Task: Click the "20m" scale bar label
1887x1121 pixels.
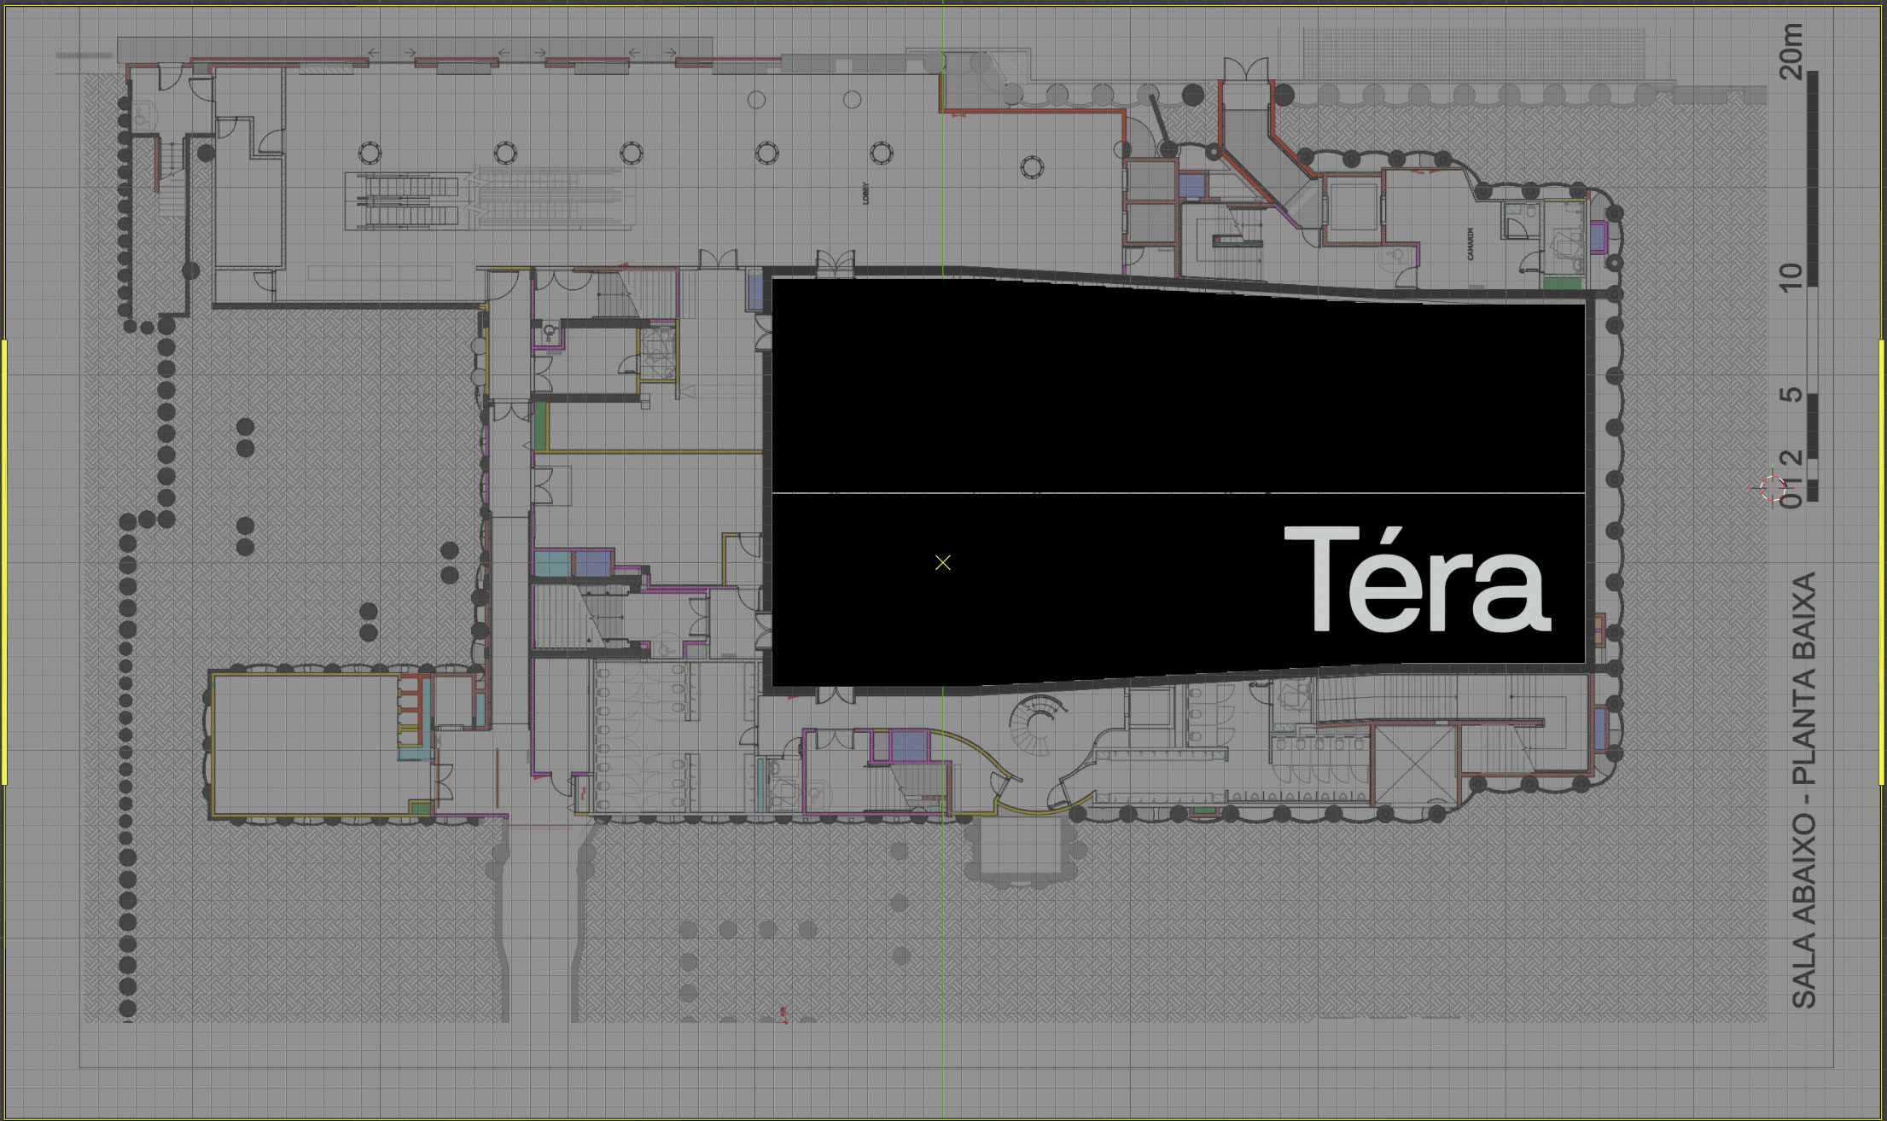Action: [1791, 50]
